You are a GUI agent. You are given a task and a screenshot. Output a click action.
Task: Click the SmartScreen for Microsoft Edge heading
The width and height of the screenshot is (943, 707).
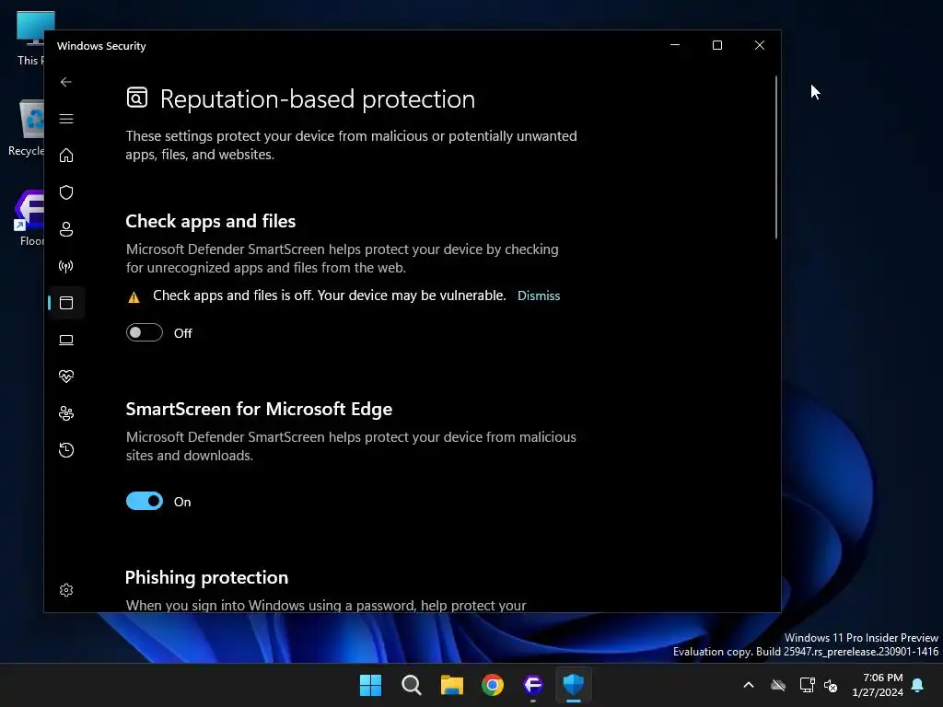(x=259, y=409)
